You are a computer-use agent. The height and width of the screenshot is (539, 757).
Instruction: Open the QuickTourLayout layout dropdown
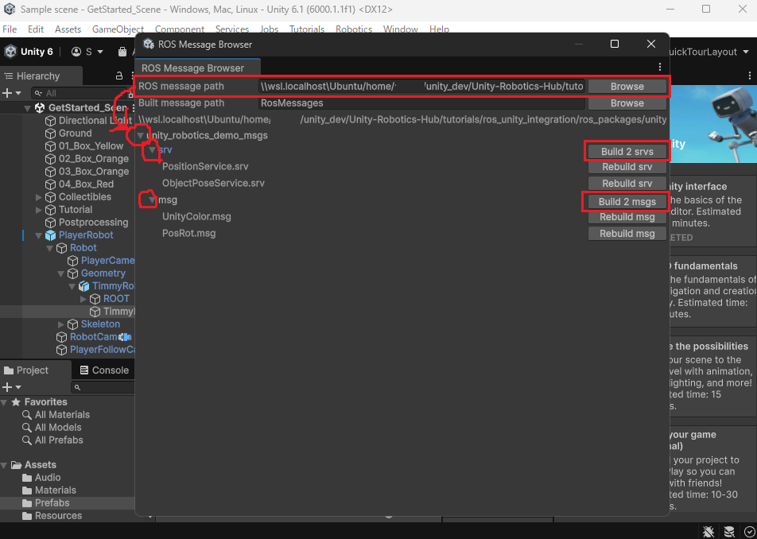click(x=709, y=52)
